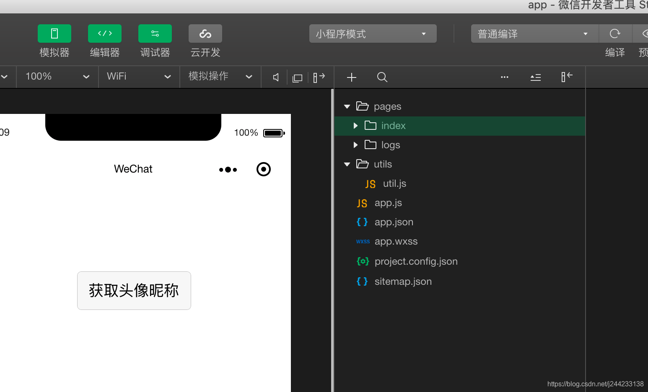
Task: Click the wxss icon beside app.wxss
Action: pos(363,241)
